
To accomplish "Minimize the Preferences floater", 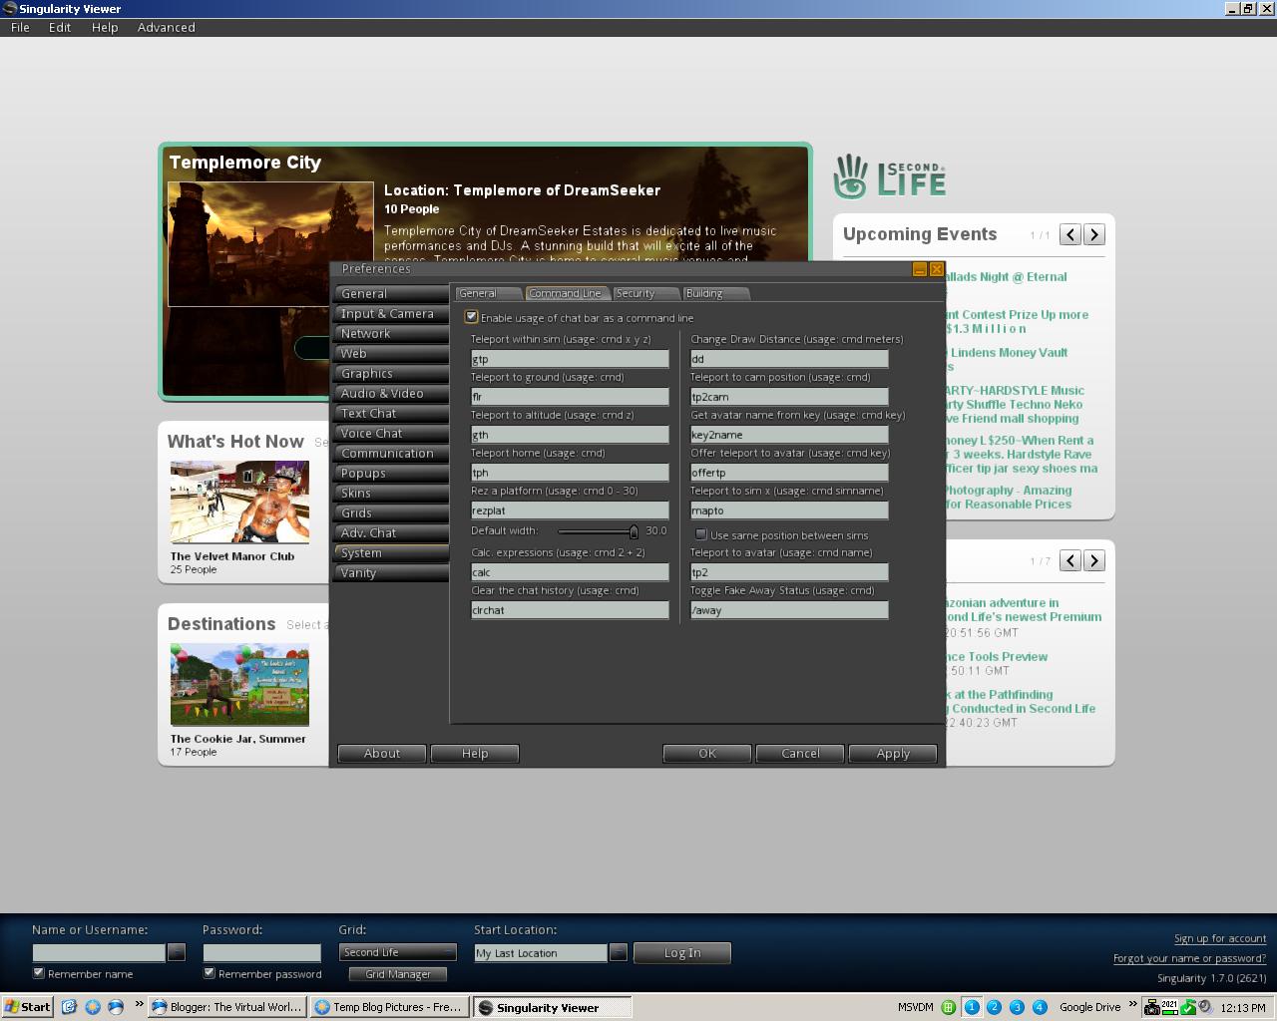I will (920, 269).
